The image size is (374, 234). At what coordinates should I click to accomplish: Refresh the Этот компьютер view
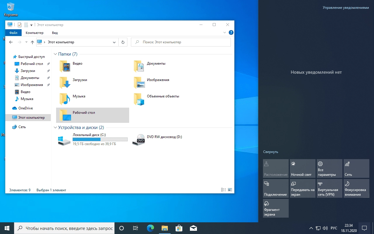tap(123, 42)
